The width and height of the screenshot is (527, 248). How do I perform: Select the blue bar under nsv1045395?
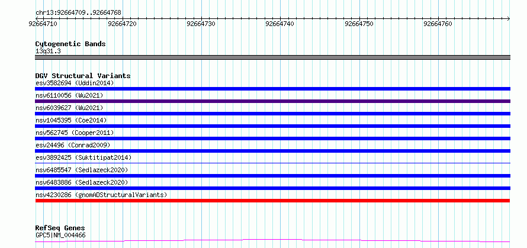(x=272, y=126)
